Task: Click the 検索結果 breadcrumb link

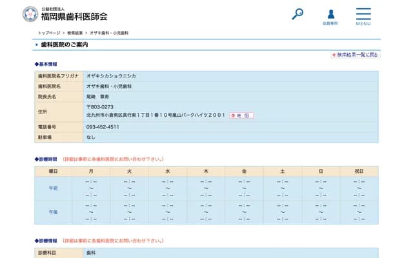Action: click(x=74, y=32)
